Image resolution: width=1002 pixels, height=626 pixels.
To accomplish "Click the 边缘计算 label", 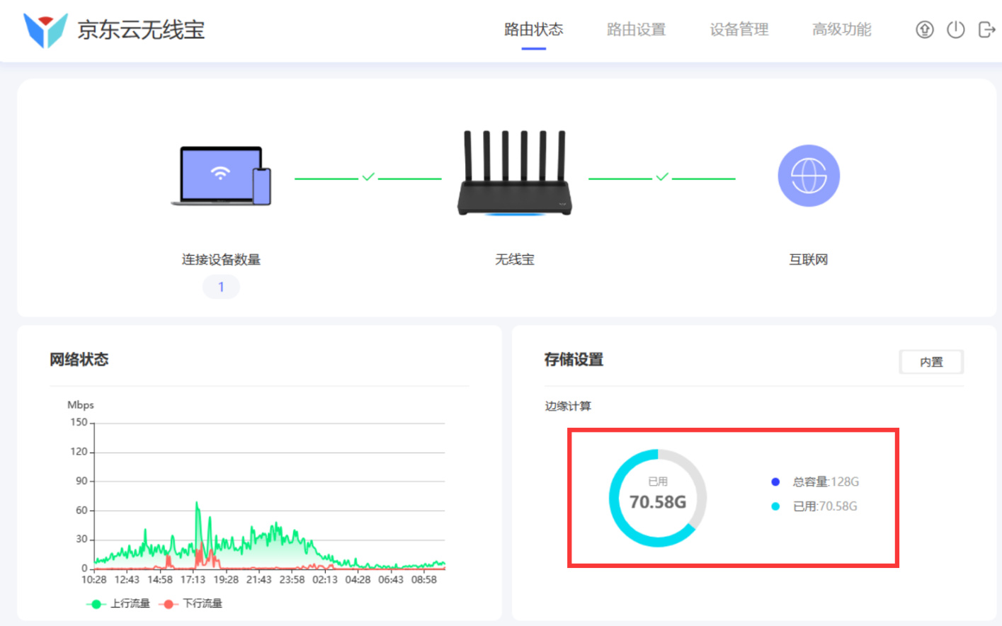I will click(x=568, y=406).
